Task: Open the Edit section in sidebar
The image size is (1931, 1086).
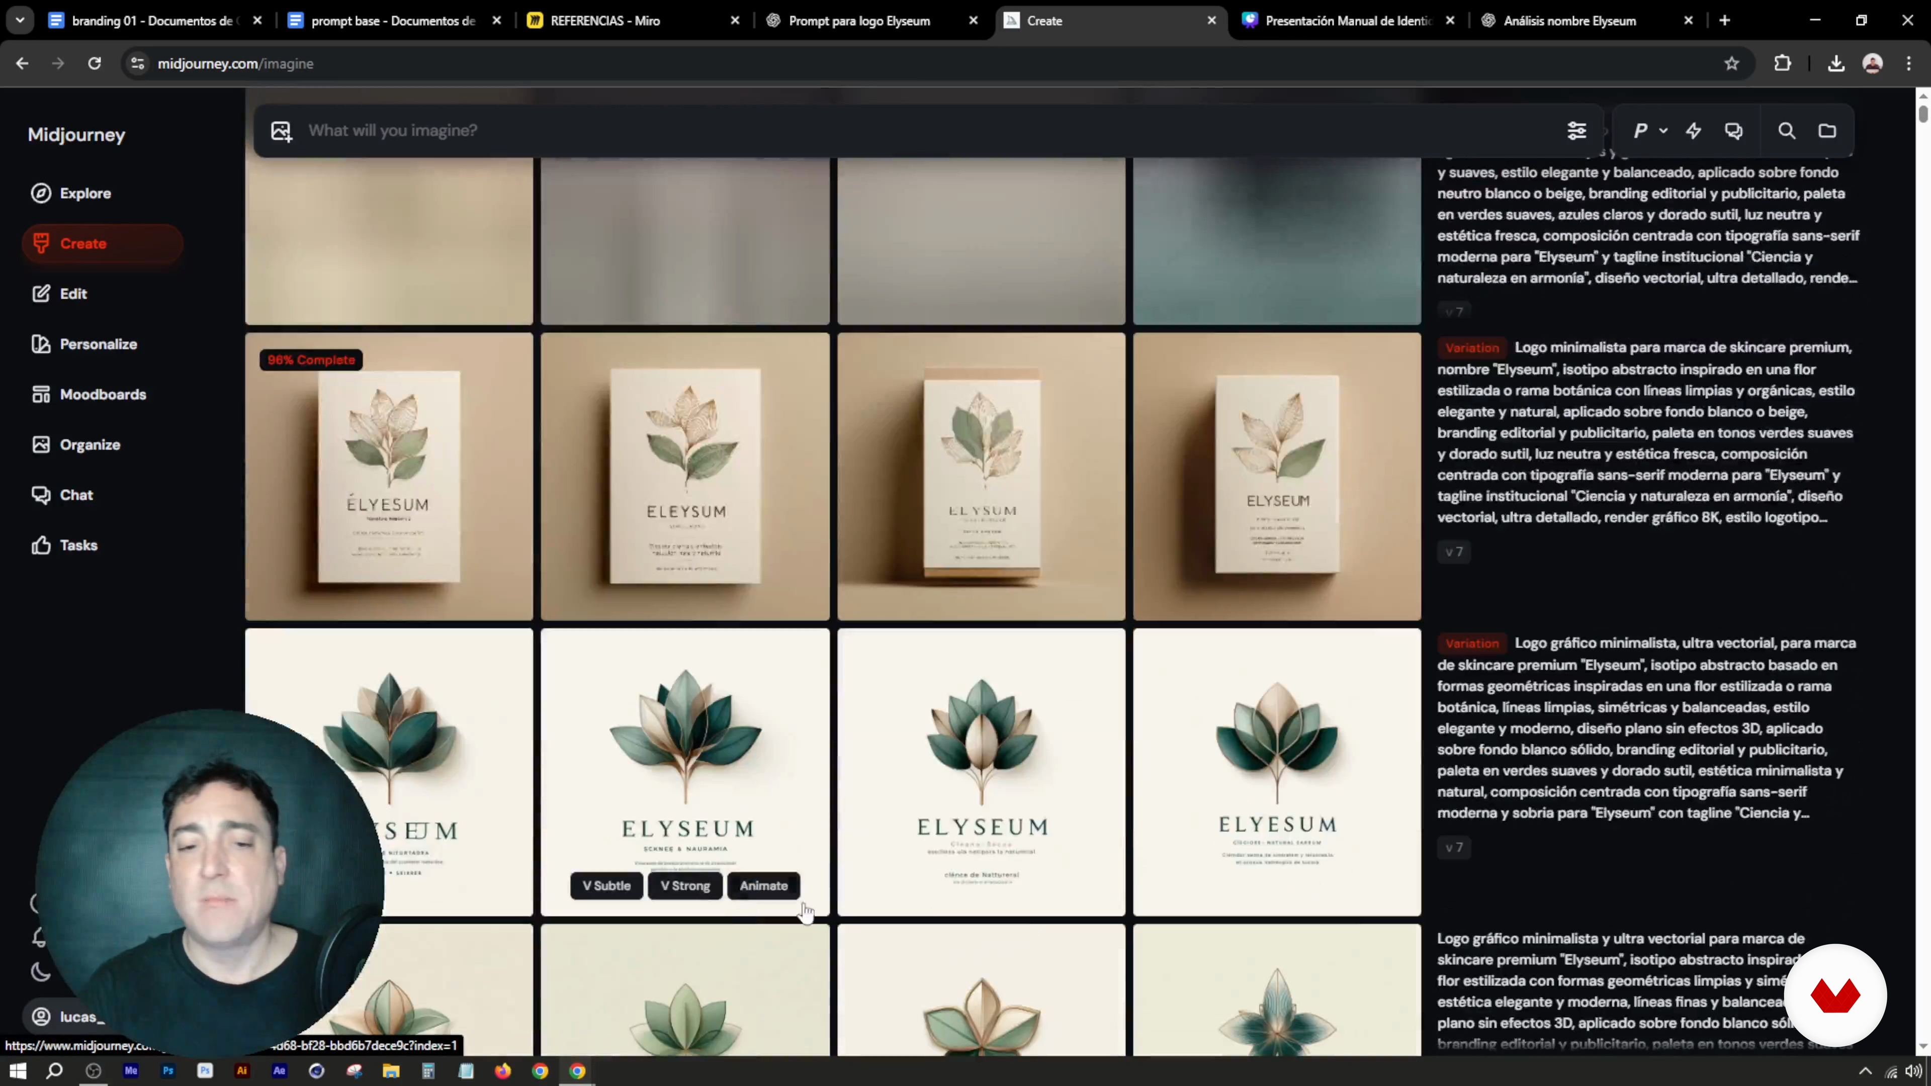Action: coord(59,294)
